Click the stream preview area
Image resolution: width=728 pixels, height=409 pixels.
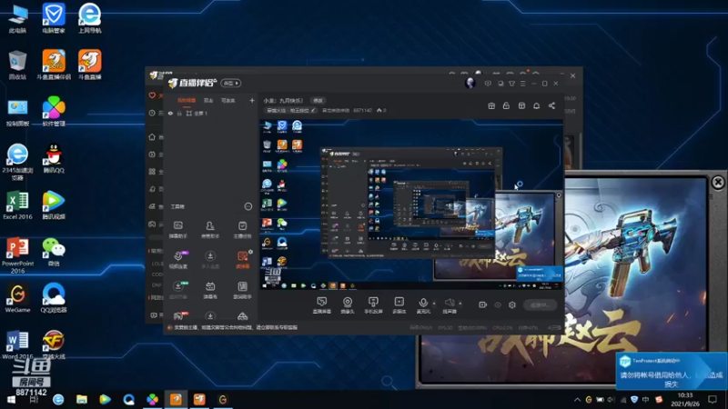pos(411,204)
